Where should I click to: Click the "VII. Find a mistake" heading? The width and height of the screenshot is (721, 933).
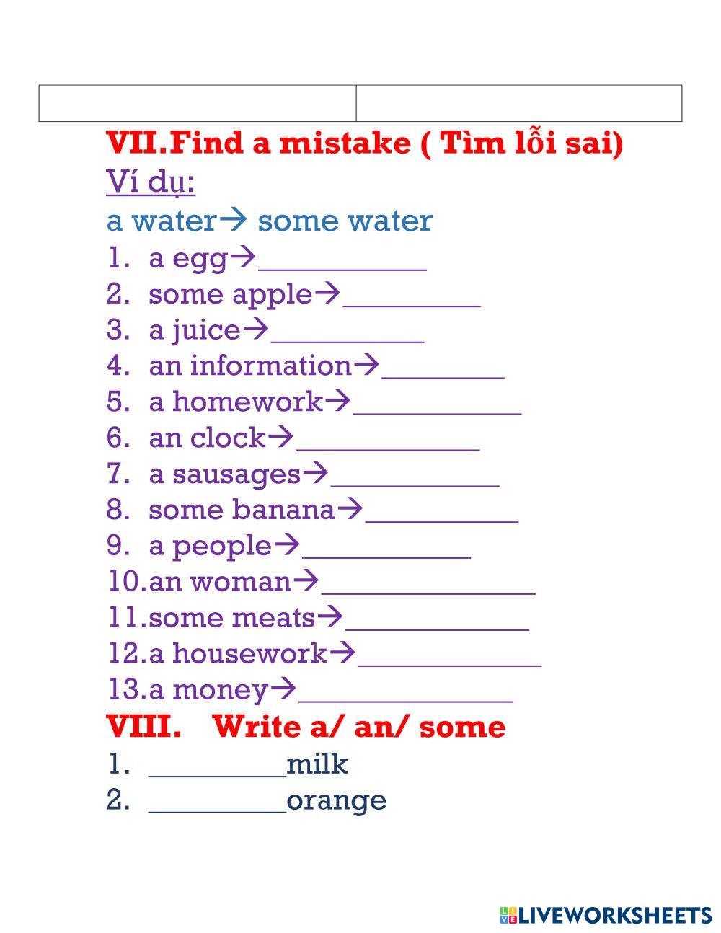tap(364, 143)
